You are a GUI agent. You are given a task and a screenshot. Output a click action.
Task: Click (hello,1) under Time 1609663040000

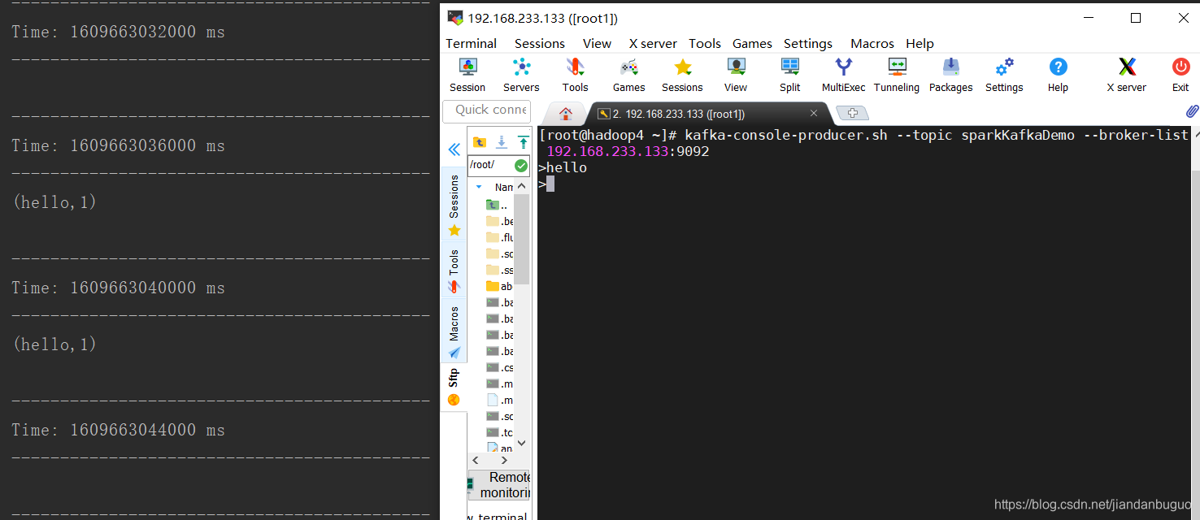(54, 344)
